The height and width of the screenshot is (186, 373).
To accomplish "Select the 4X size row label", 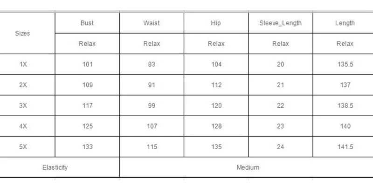I will pos(23,126).
